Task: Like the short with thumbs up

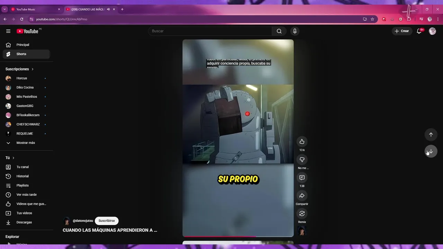Action: 302,141
